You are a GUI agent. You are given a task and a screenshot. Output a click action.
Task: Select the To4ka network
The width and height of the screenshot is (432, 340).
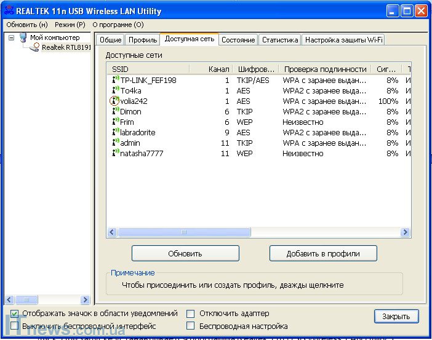coord(258,90)
